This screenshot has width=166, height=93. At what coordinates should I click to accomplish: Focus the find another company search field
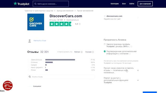[x=51, y=4]
